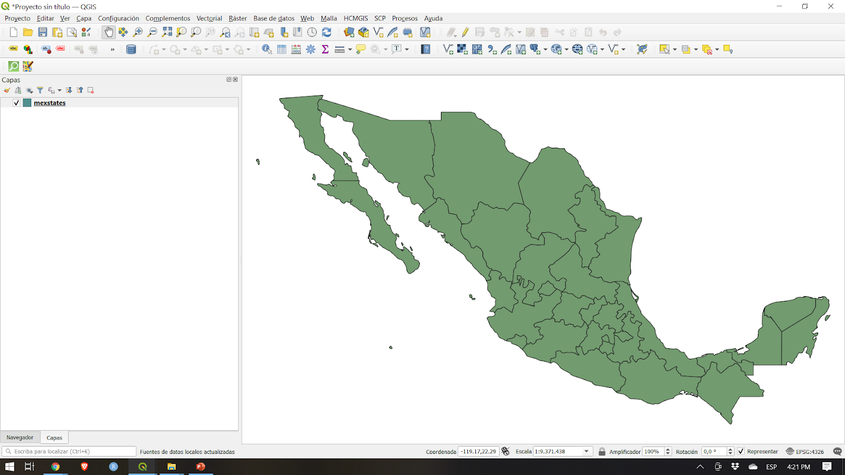Create a new project from the toolbar

(x=13, y=32)
